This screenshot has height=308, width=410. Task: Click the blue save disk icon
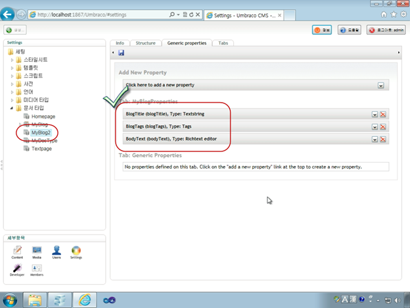(x=121, y=53)
